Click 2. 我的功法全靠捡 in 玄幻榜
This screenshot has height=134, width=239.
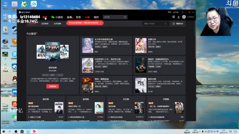[115, 117]
